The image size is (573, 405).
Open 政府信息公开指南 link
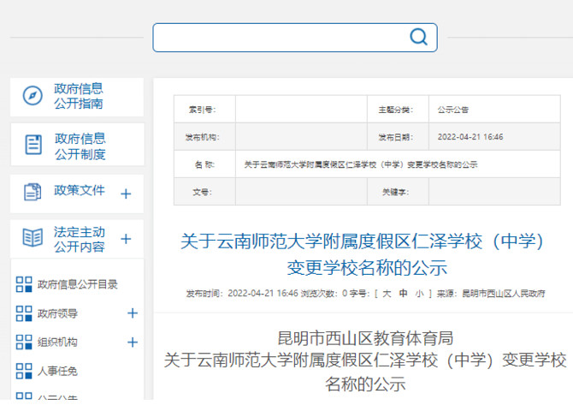79,96
